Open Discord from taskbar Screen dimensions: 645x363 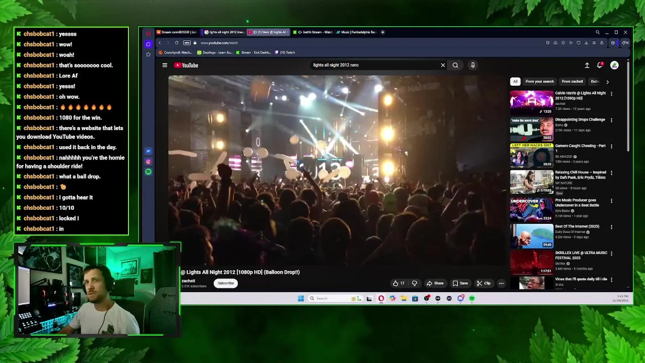461,298
